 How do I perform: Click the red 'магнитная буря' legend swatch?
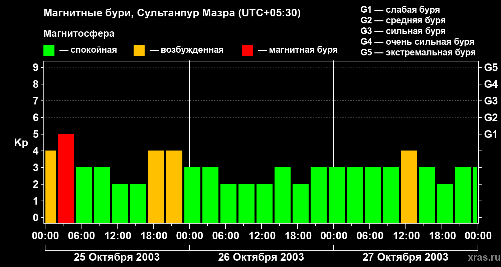click(247, 50)
